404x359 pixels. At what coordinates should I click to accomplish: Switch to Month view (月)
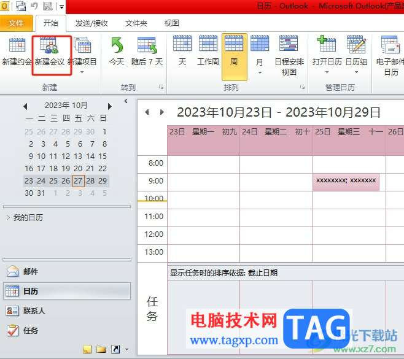[260, 52]
